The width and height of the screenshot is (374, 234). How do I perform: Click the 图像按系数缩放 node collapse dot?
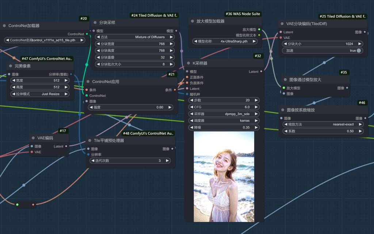(x=282, y=110)
